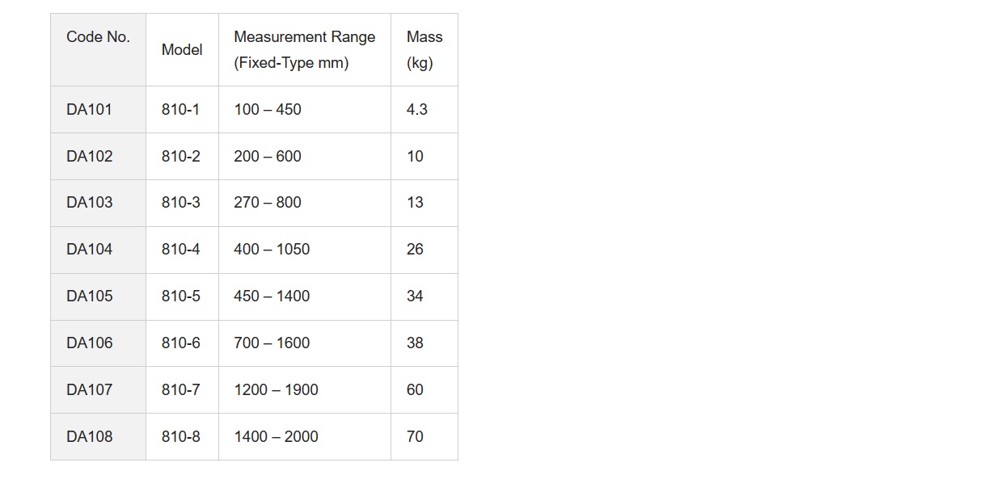Click the DA107 code cell

tap(98, 389)
